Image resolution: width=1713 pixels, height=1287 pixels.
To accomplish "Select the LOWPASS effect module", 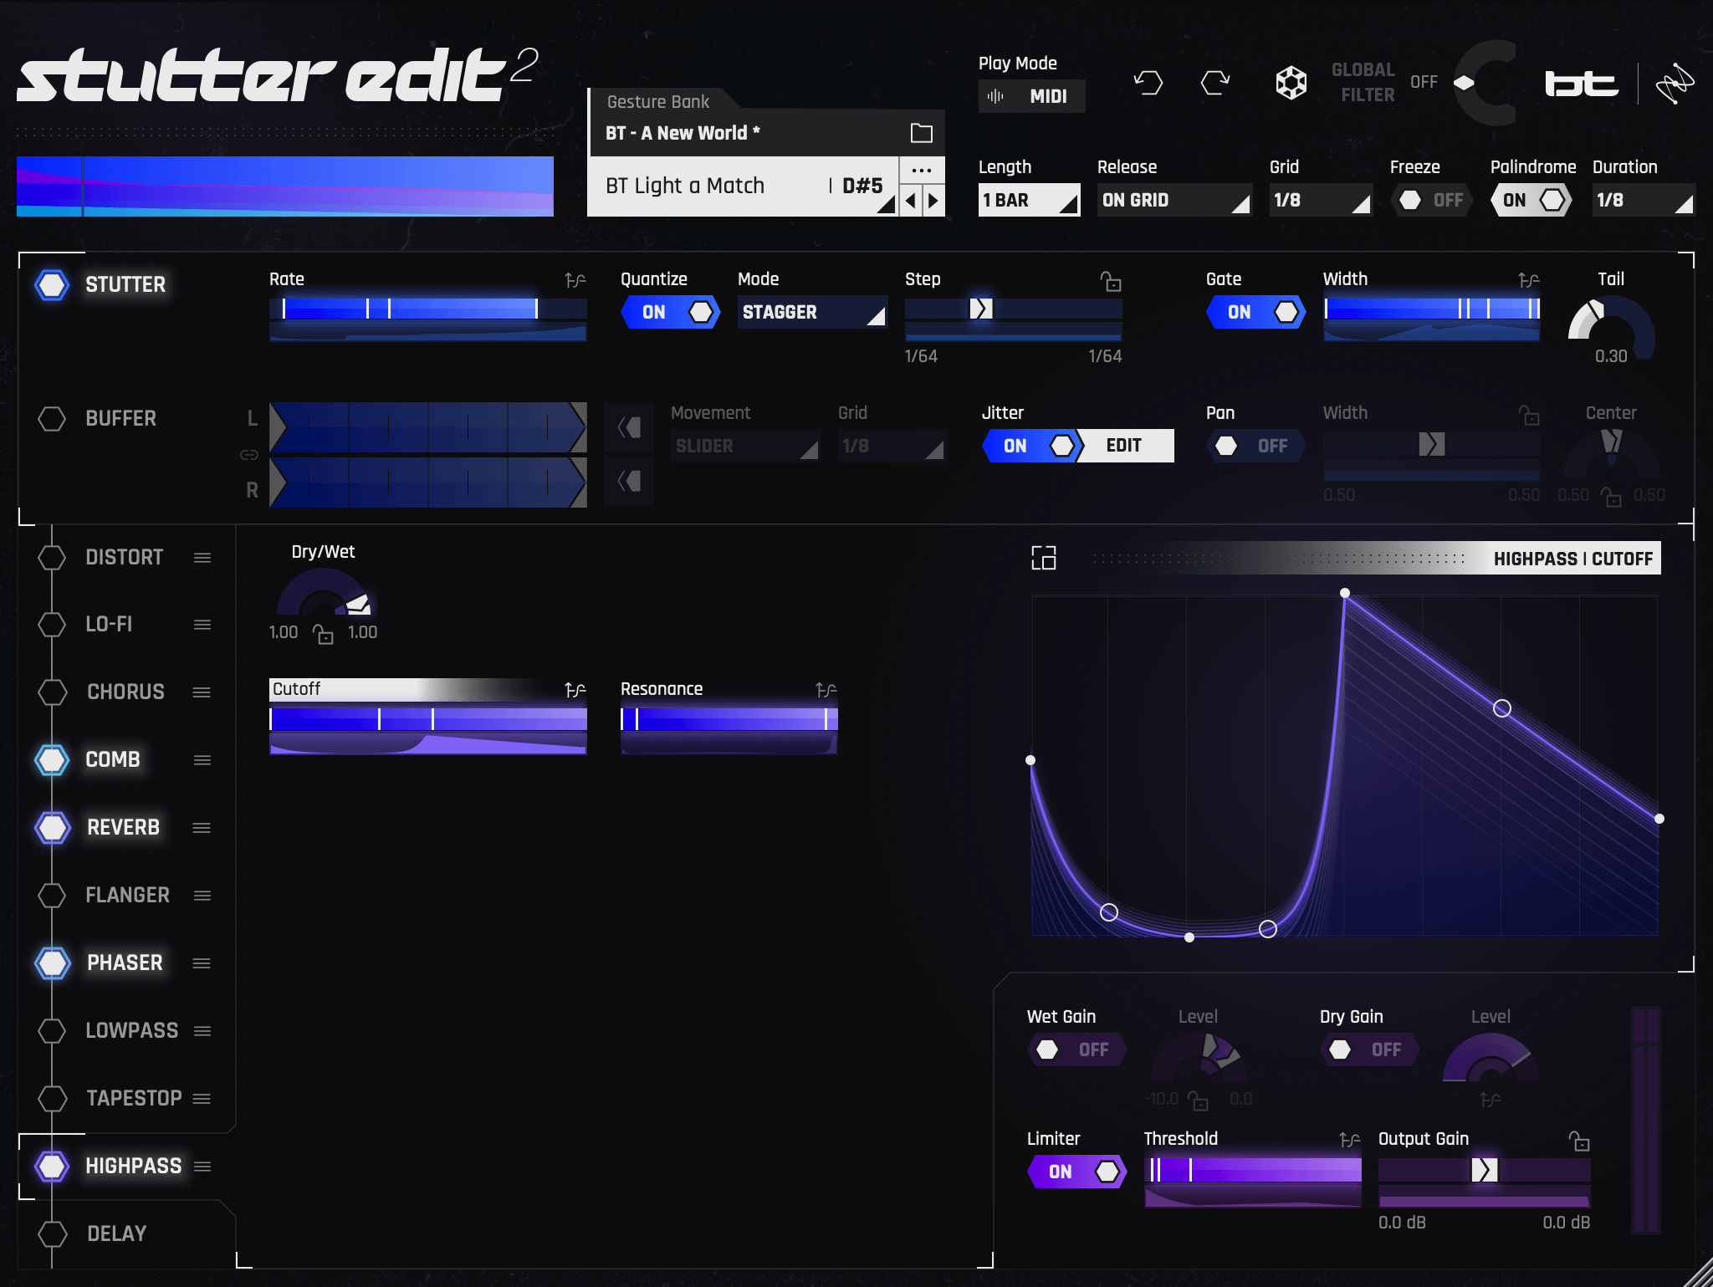I will pos(131,1030).
